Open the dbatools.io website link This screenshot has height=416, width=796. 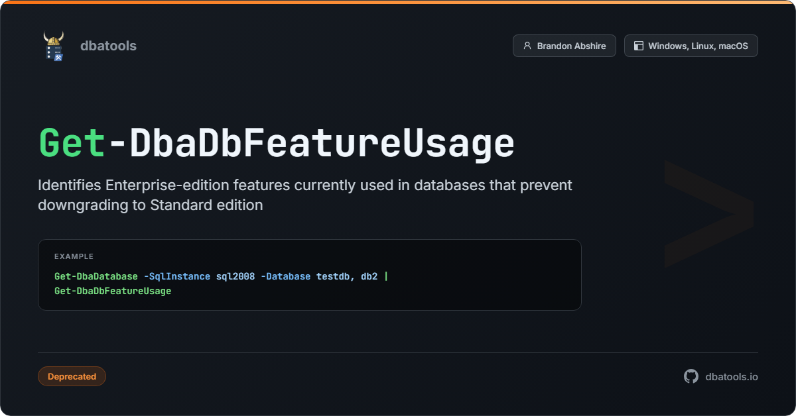pos(732,376)
